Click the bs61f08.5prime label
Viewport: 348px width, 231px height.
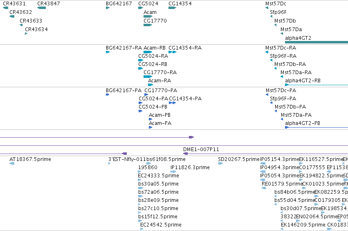166,159
